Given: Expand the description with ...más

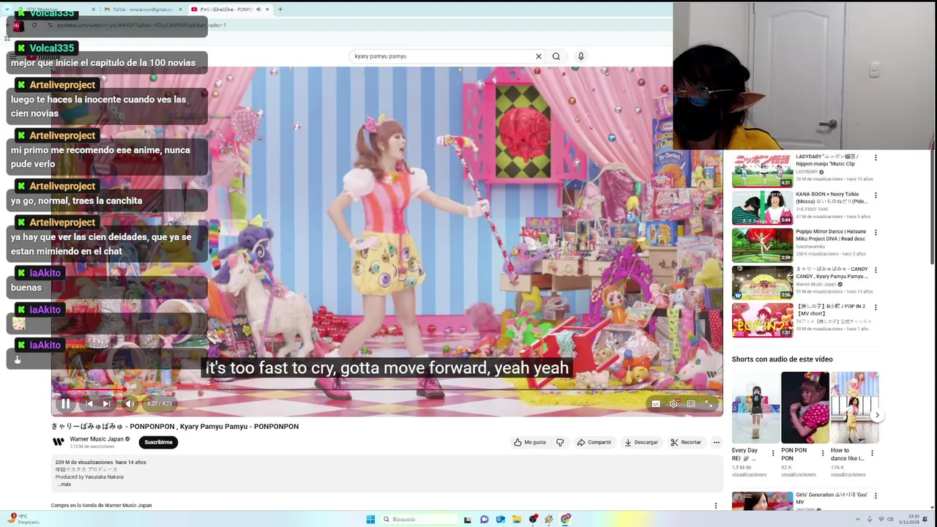Looking at the screenshot, I should coord(64,485).
